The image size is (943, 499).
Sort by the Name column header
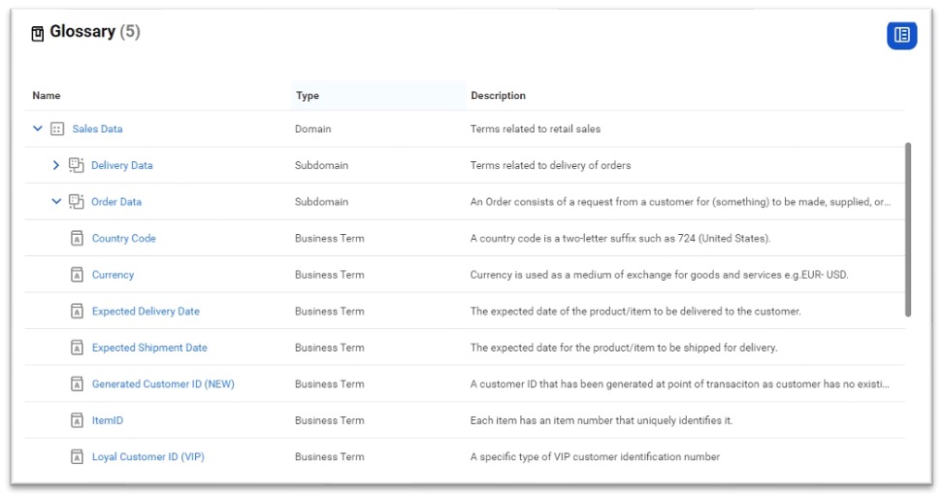tap(47, 96)
